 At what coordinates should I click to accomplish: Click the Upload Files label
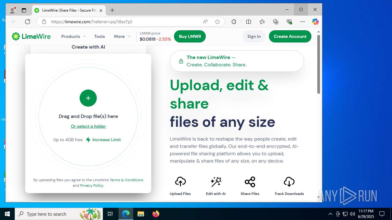(x=180, y=194)
